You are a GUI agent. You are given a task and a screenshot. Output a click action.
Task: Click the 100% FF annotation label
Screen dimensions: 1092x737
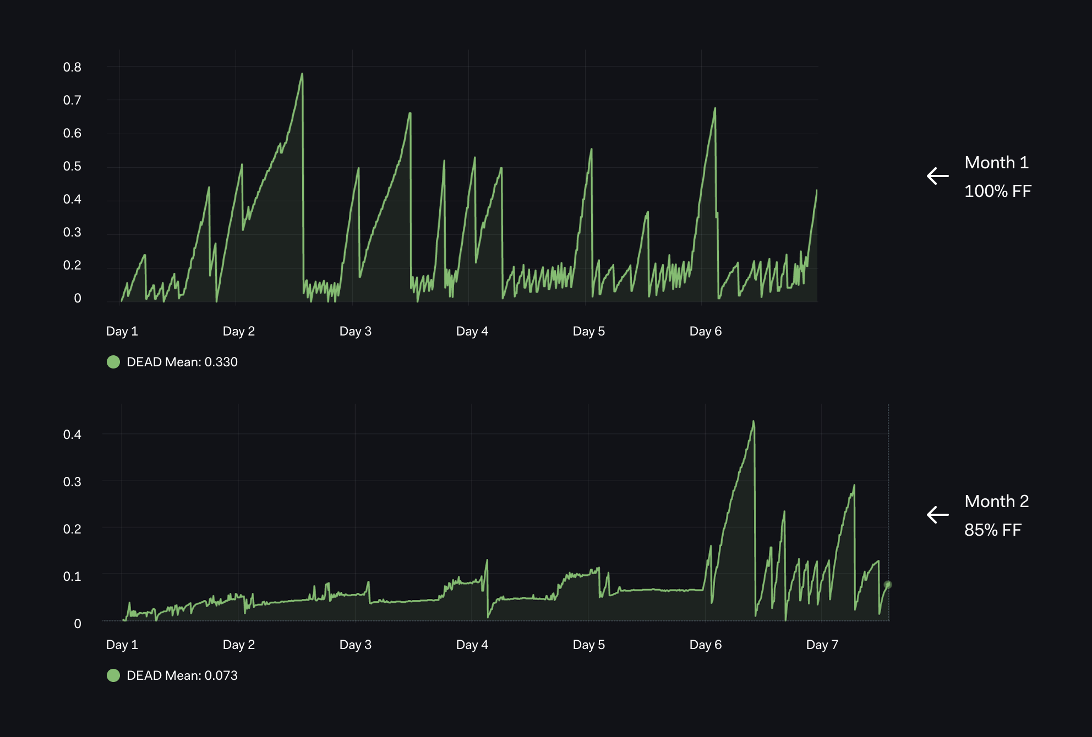click(997, 191)
